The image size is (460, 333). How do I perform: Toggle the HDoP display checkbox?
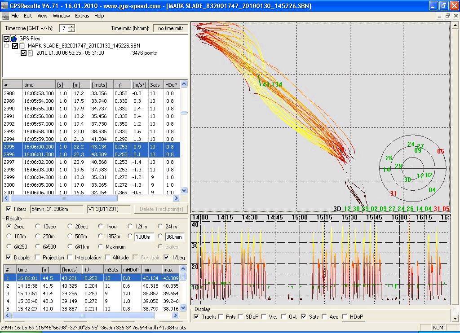click(x=345, y=317)
